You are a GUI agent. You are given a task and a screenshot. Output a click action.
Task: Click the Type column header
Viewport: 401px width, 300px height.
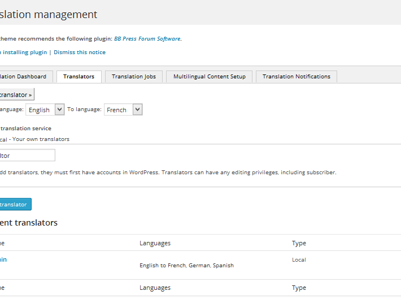point(299,243)
